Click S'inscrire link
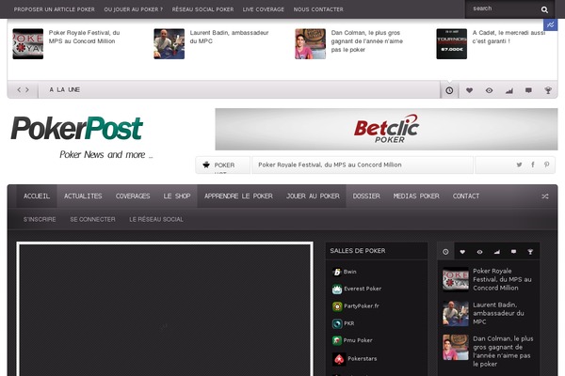Viewport: 565px width, 376px height. tap(40, 219)
